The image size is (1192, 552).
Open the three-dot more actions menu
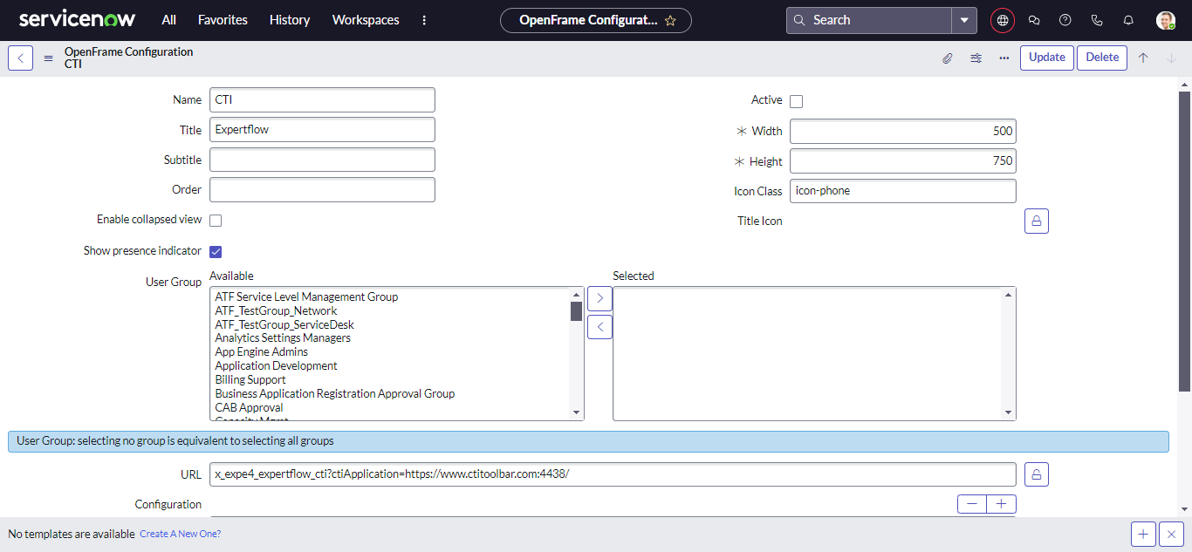coord(1004,58)
